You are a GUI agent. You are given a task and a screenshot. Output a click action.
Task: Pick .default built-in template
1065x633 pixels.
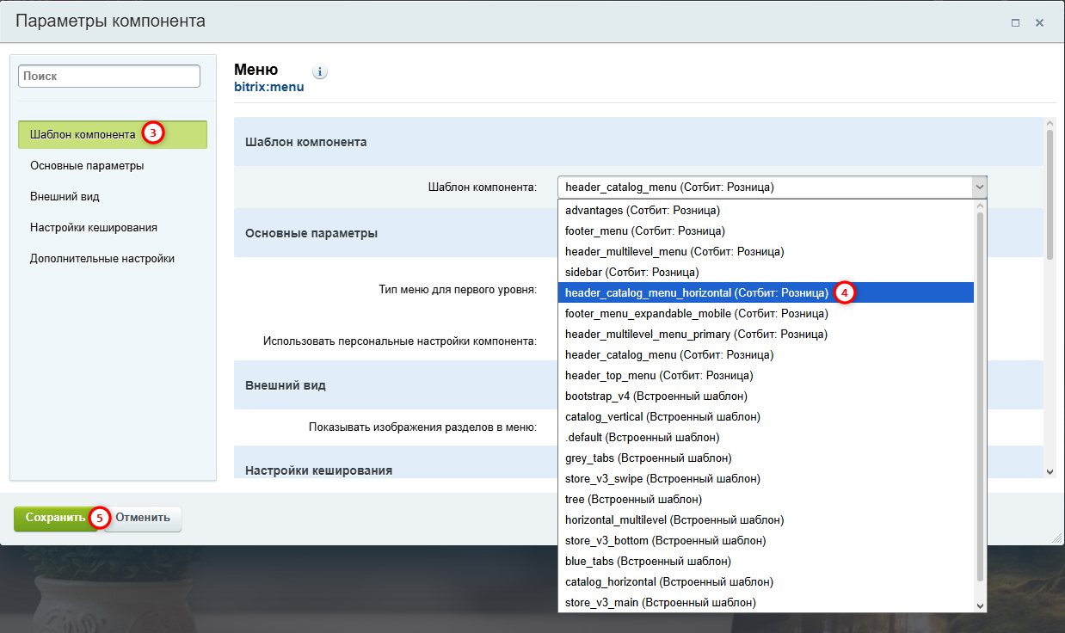766,437
